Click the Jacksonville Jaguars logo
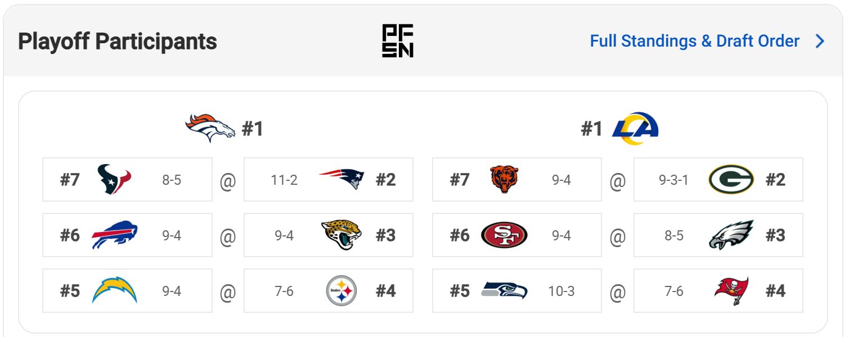 pos(341,235)
